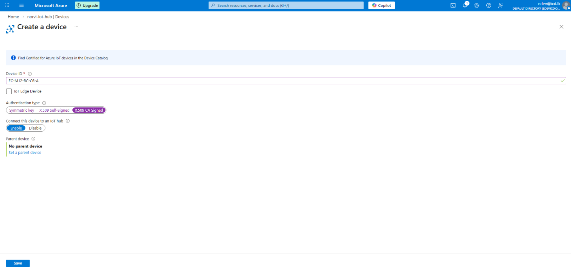Screen dimensions: 571x272
Task: Click the Upgrade button
Action: point(87,6)
